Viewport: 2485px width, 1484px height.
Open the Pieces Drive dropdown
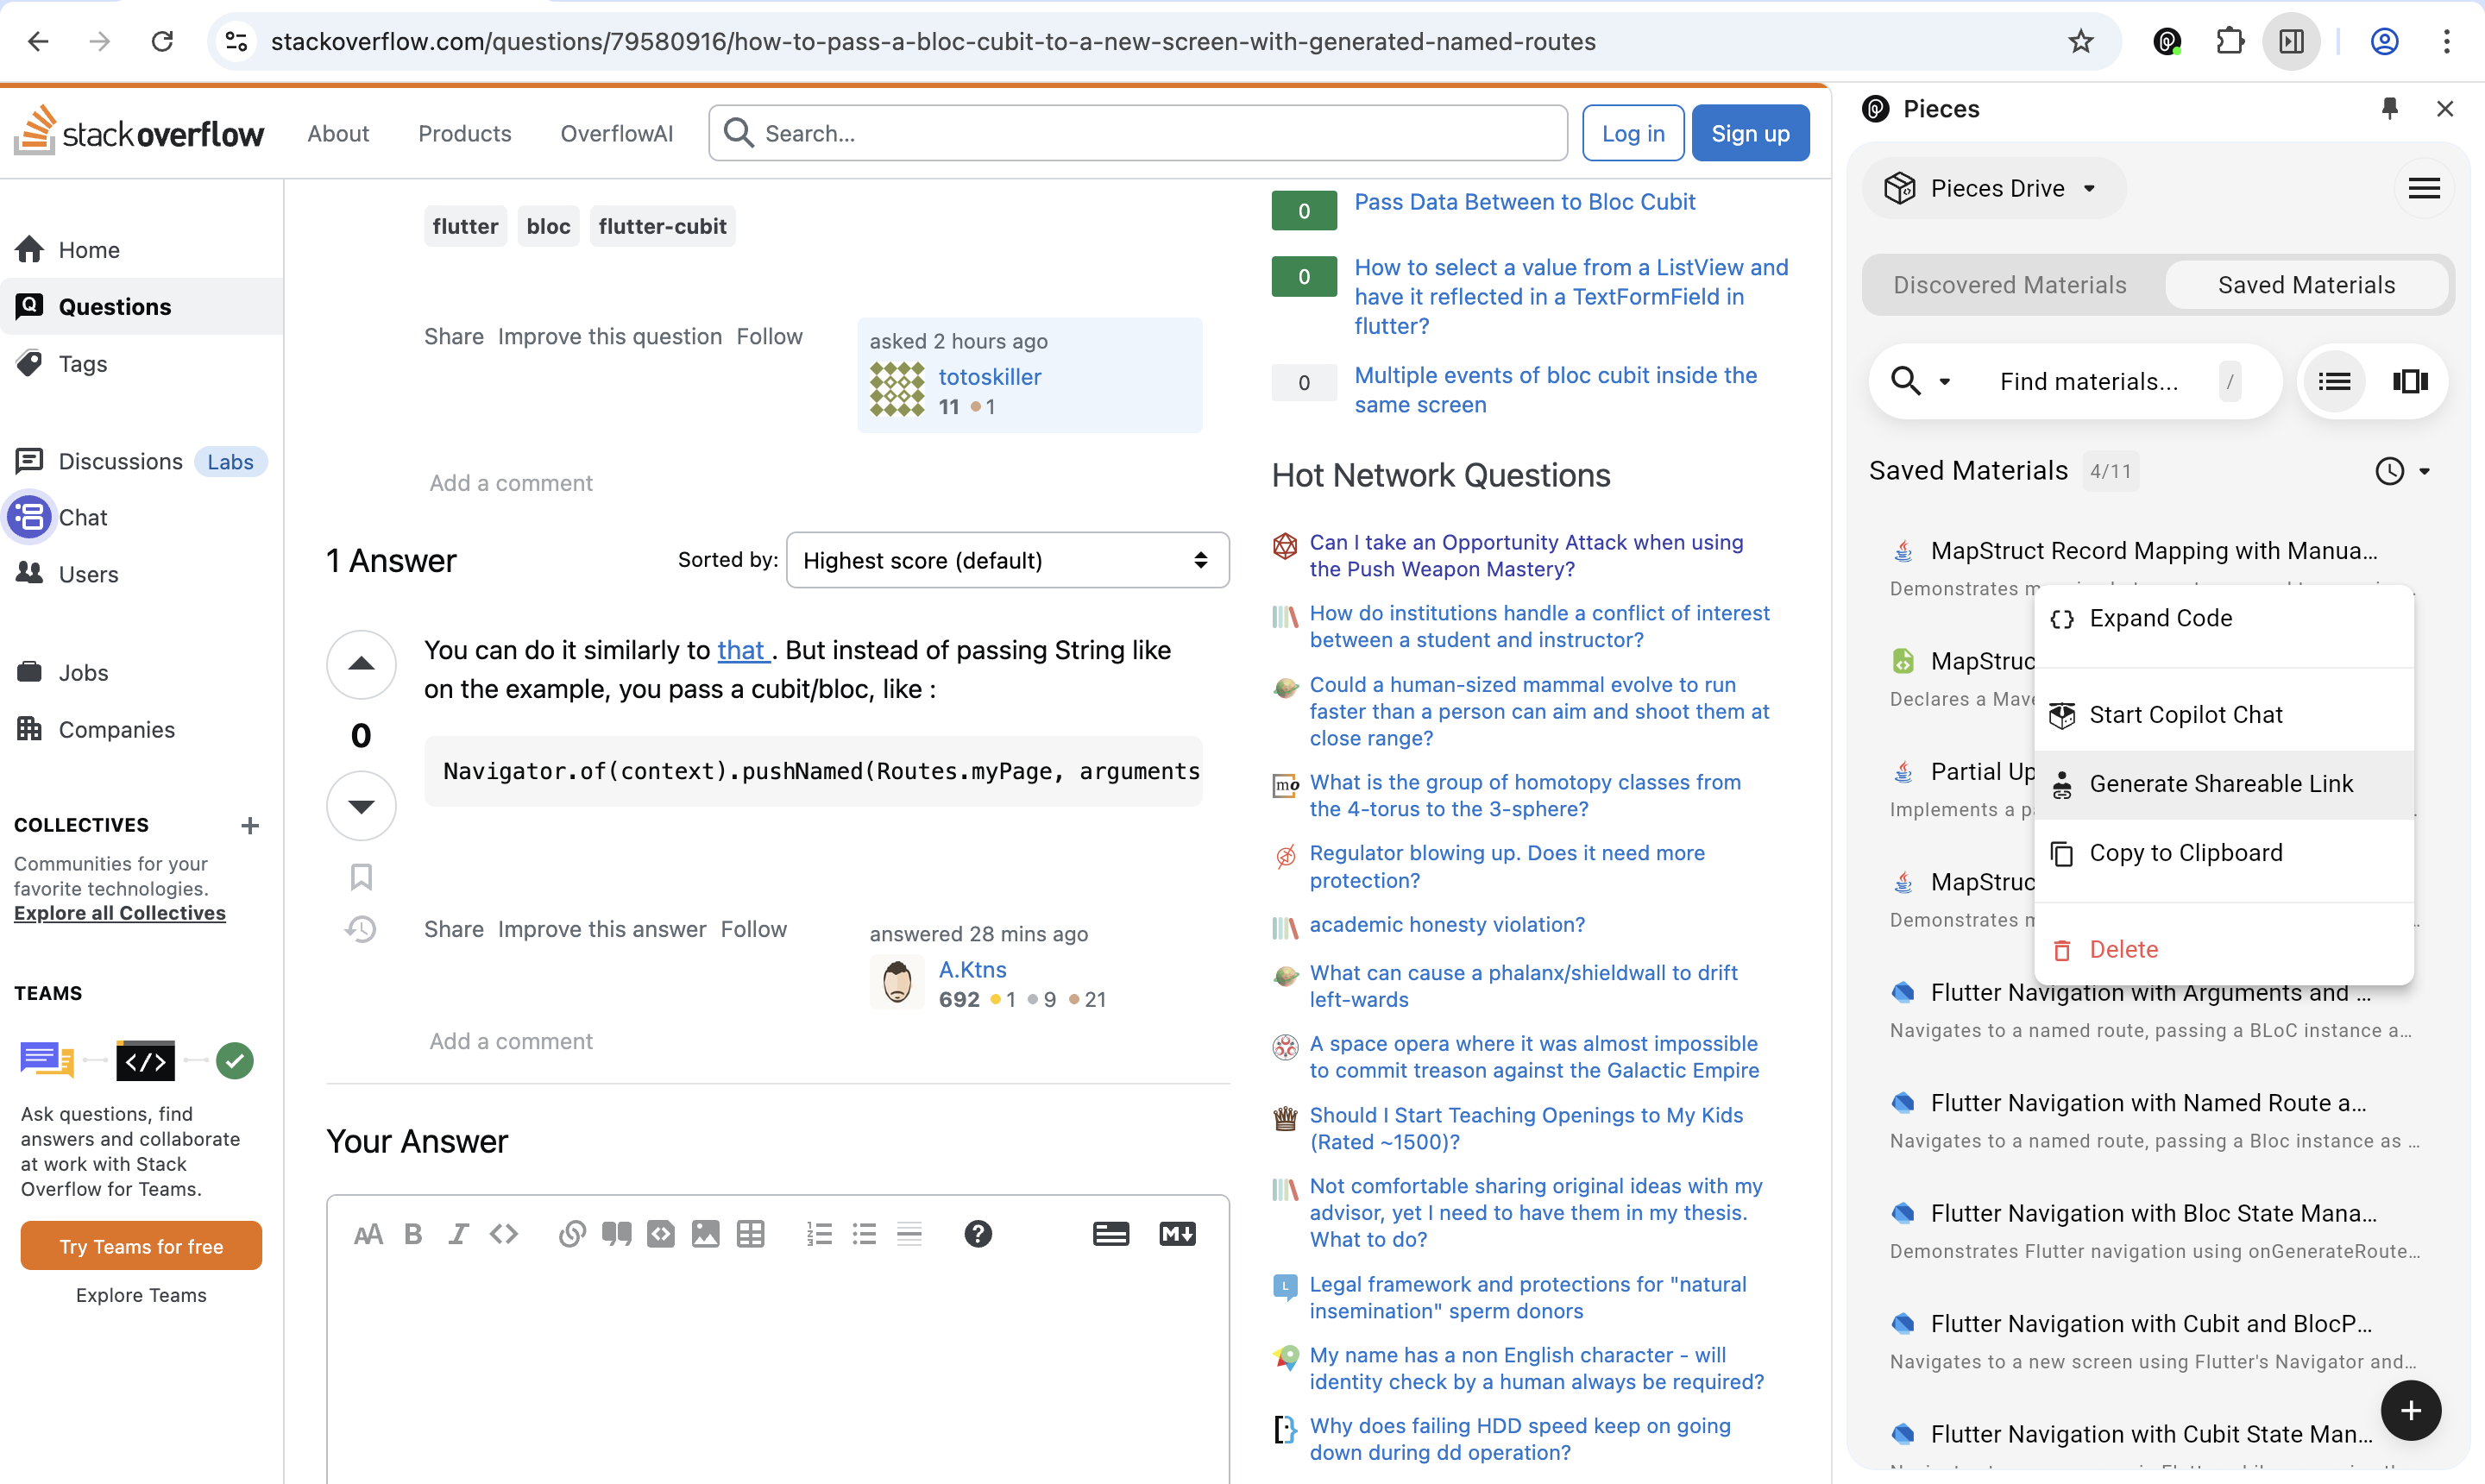(1994, 188)
